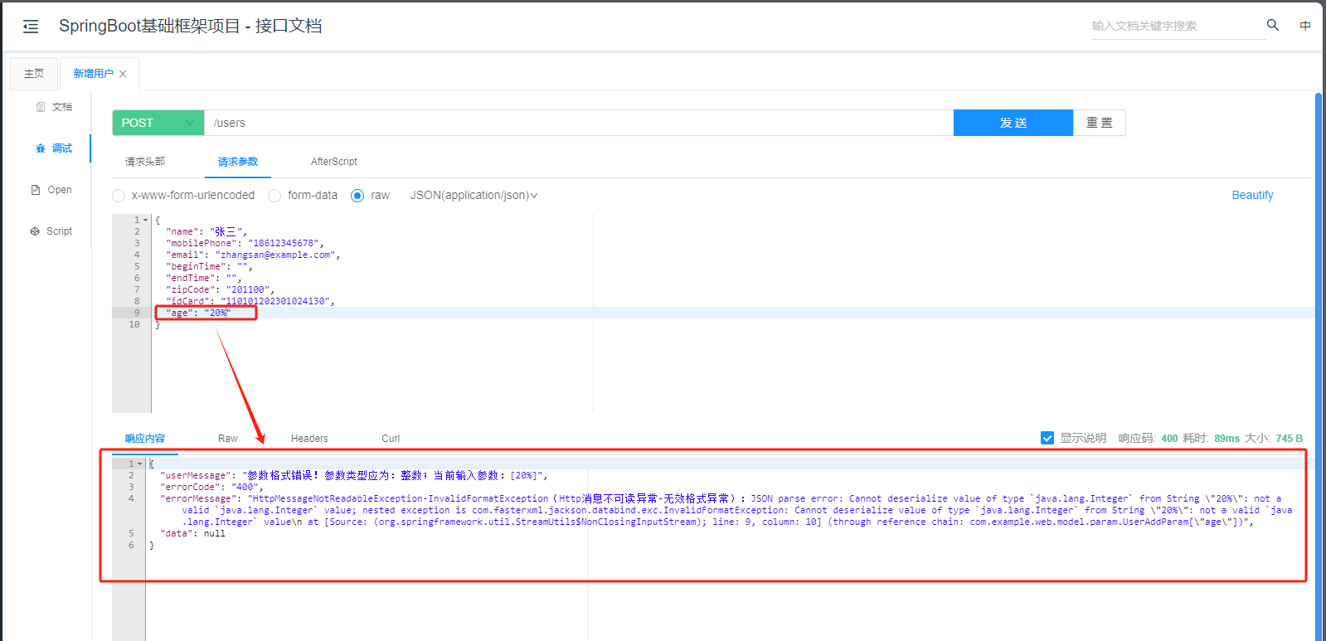
Task: Open the response Headers tab
Action: [309, 439]
